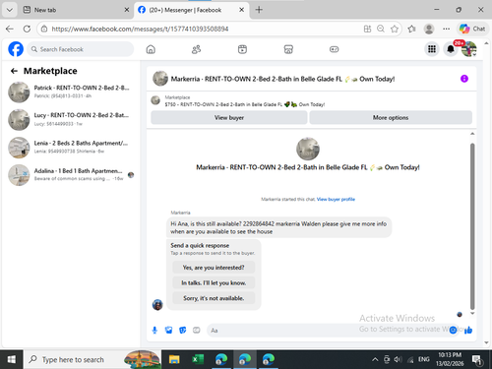Record a voice clip with microphone icon
The height and width of the screenshot is (369, 492).
[x=154, y=330]
